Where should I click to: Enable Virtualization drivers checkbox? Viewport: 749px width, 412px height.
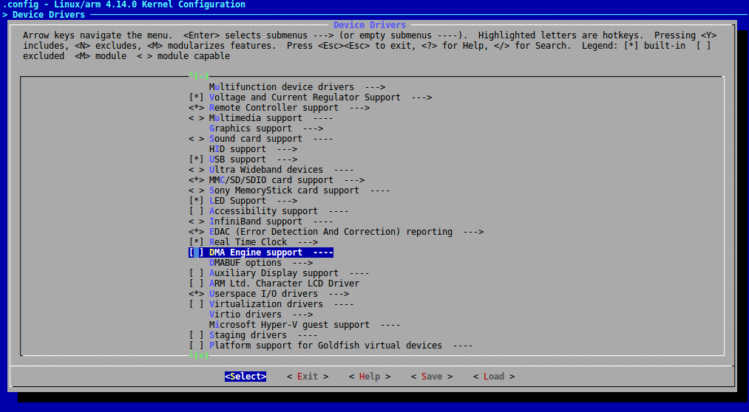click(x=197, y=303)
